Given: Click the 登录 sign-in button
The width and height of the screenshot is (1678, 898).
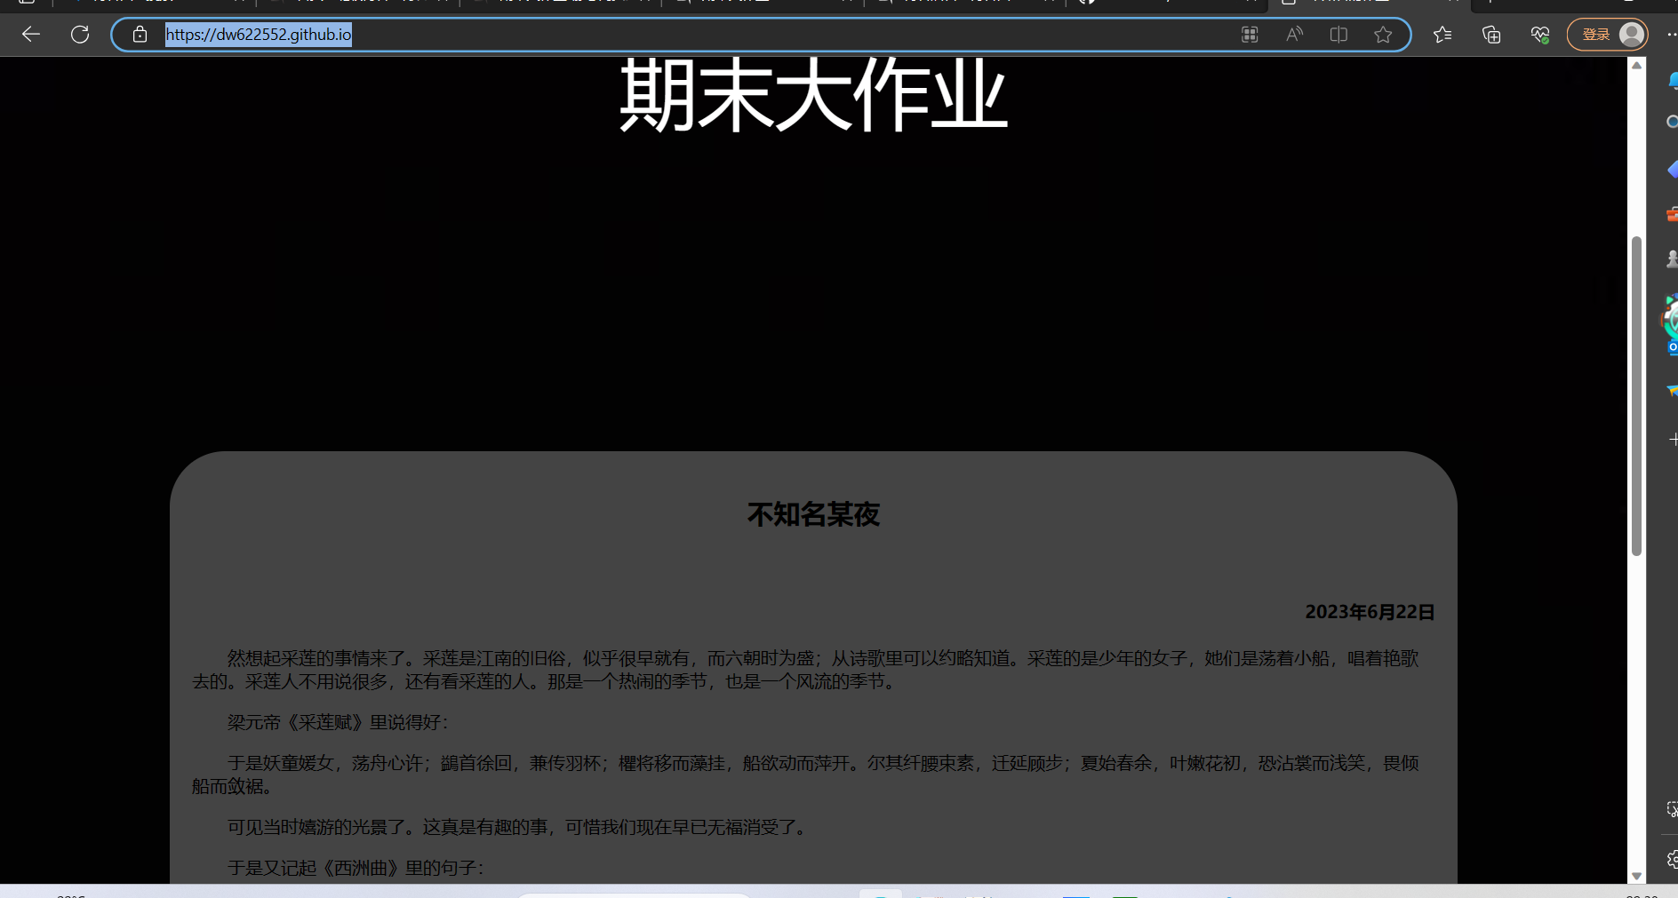Looking at the screenshot, I should coord(1607,35).
